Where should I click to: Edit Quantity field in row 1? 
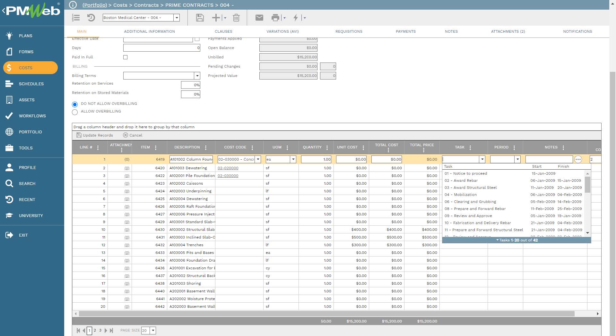click(316, 159)
